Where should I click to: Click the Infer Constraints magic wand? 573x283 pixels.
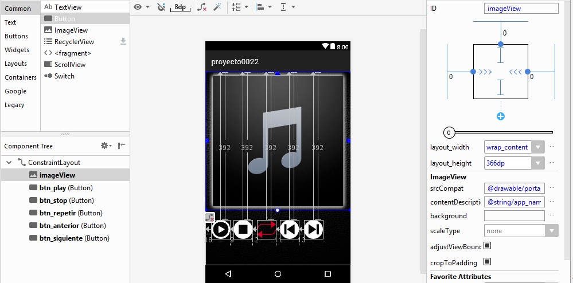[x=217, y=7]
